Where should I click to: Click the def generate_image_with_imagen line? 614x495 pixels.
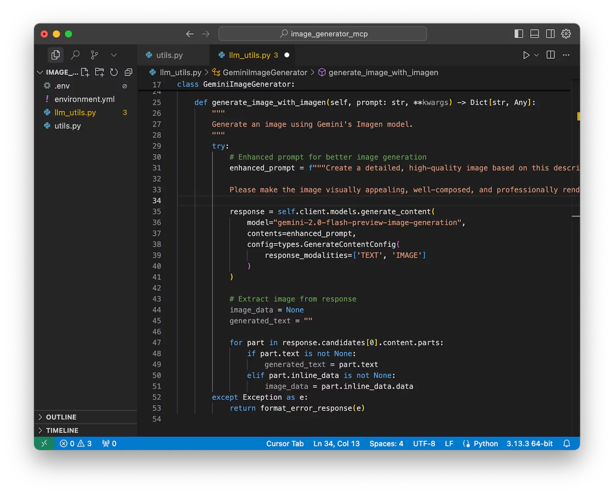click(x=365, y=103)
